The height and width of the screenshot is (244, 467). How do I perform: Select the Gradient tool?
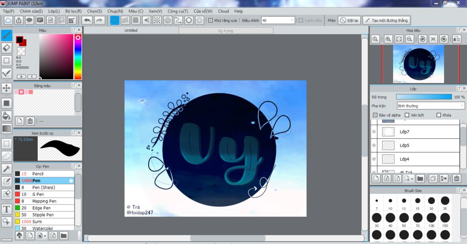point(6,128)
